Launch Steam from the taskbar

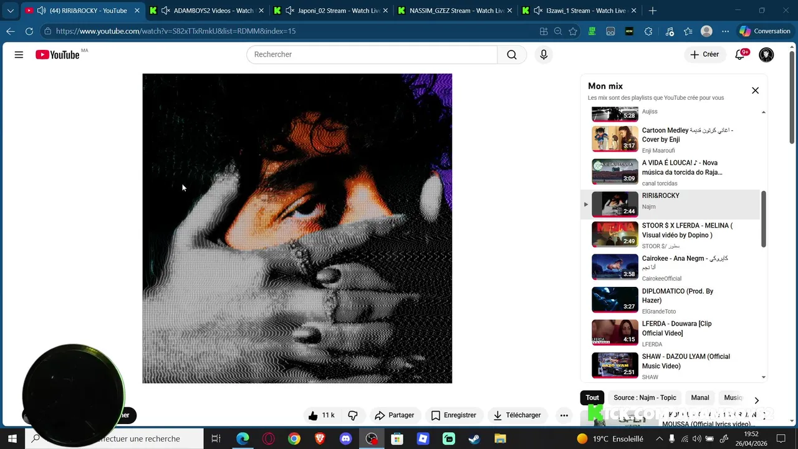click(474, 438)
